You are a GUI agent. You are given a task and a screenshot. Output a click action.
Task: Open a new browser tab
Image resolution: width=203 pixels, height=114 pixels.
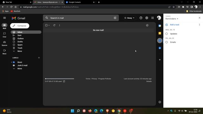99,2
